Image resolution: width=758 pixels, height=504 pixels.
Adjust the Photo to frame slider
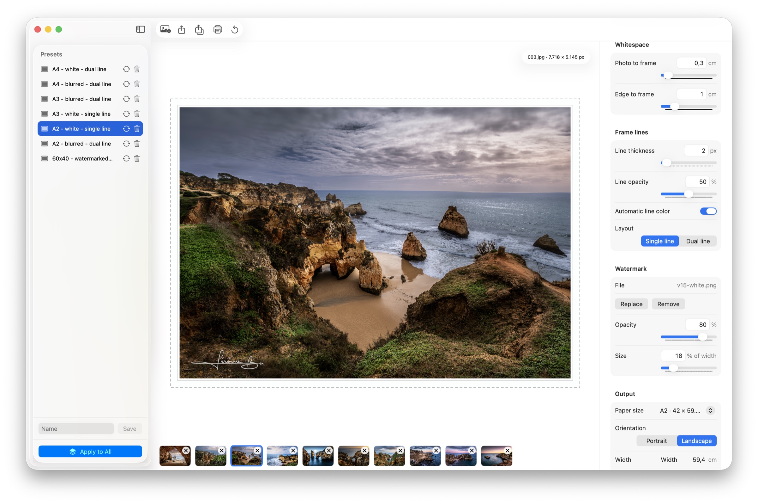(688, 76)
